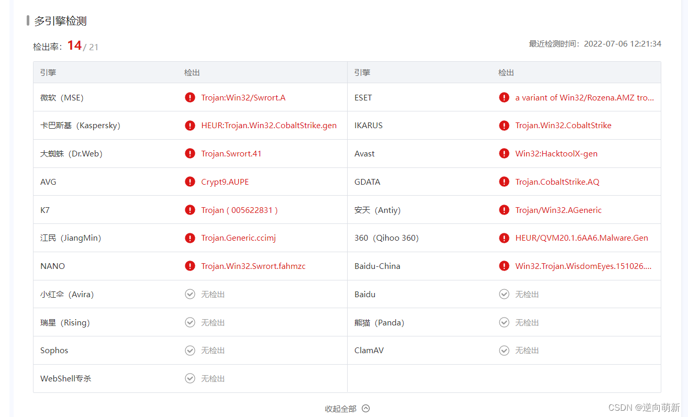Click the alert icon beside Trojan/Win32.AGeneric

tap(504, 210)
